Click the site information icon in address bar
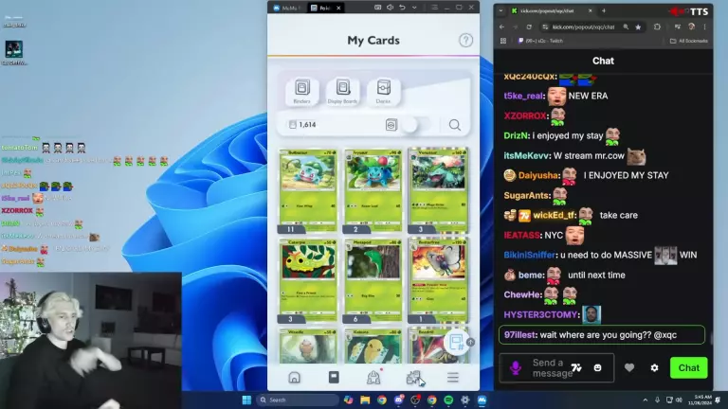 (x=545, y=27)
